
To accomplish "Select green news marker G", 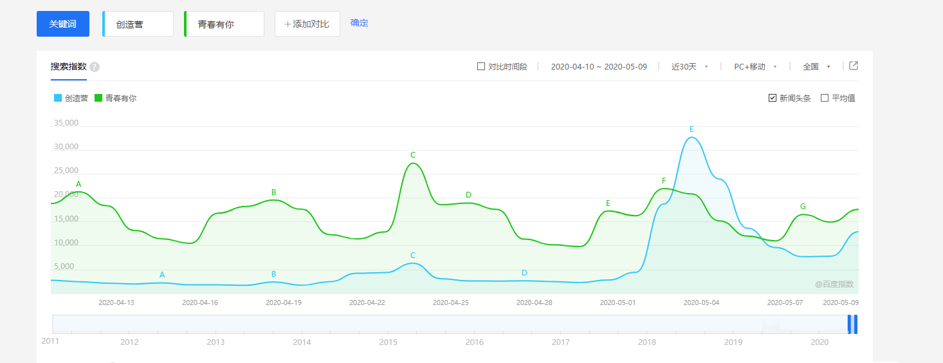I will pyautogui.click(x=803, y=207).
